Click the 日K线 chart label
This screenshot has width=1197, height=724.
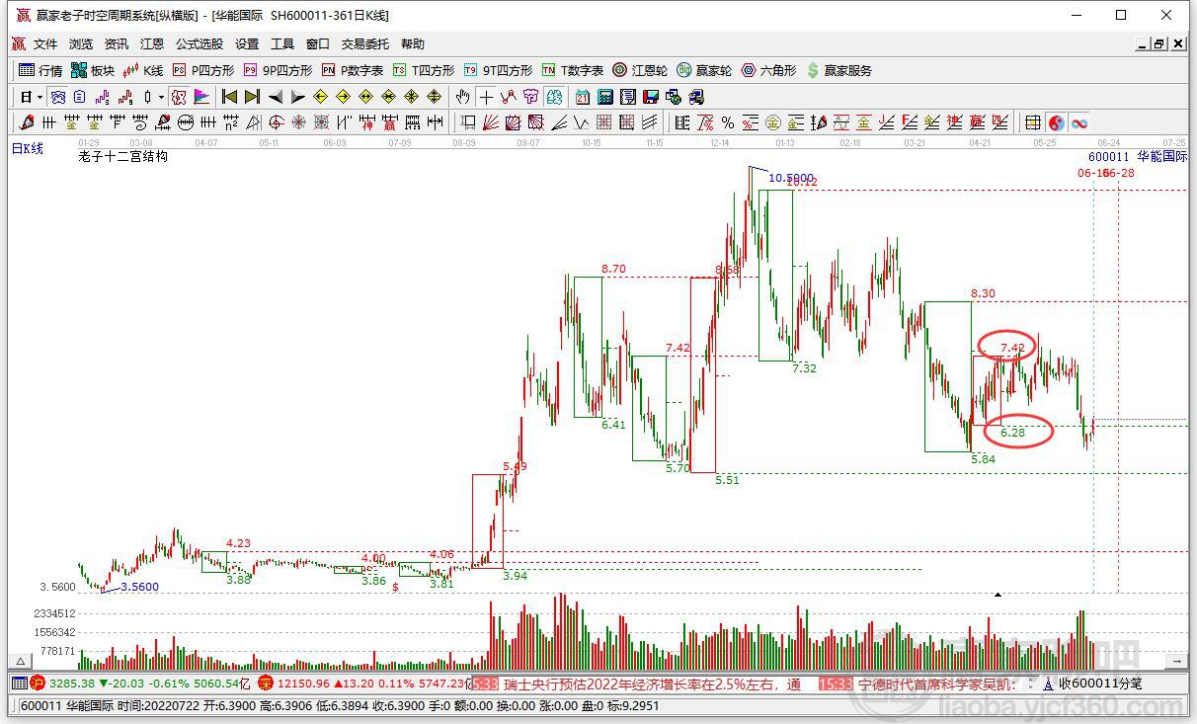tap(27, 148)
